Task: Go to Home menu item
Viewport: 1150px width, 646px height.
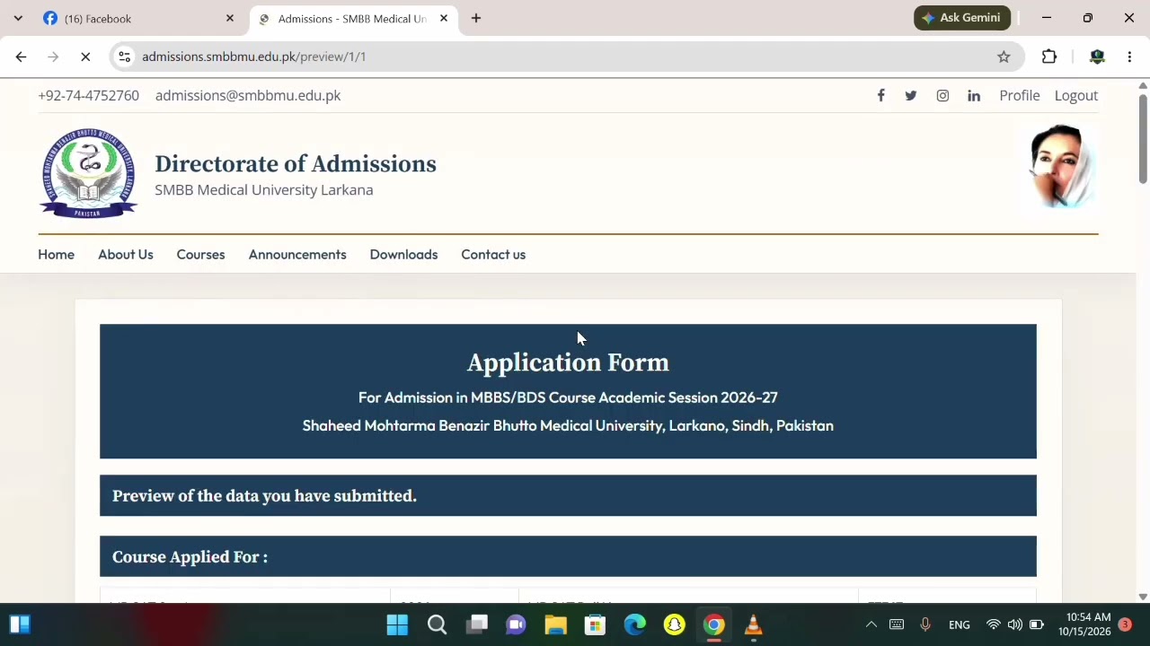Action: click(x=56, y=255)
